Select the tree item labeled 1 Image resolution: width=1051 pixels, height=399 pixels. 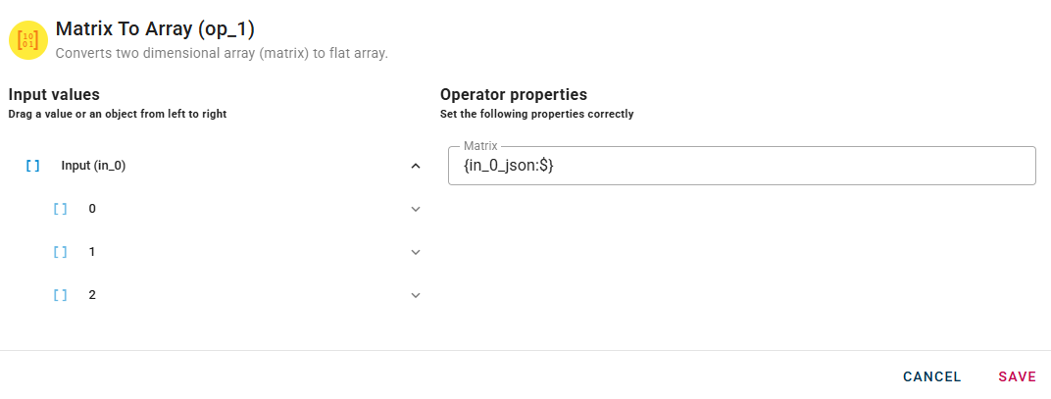(92, 252)
